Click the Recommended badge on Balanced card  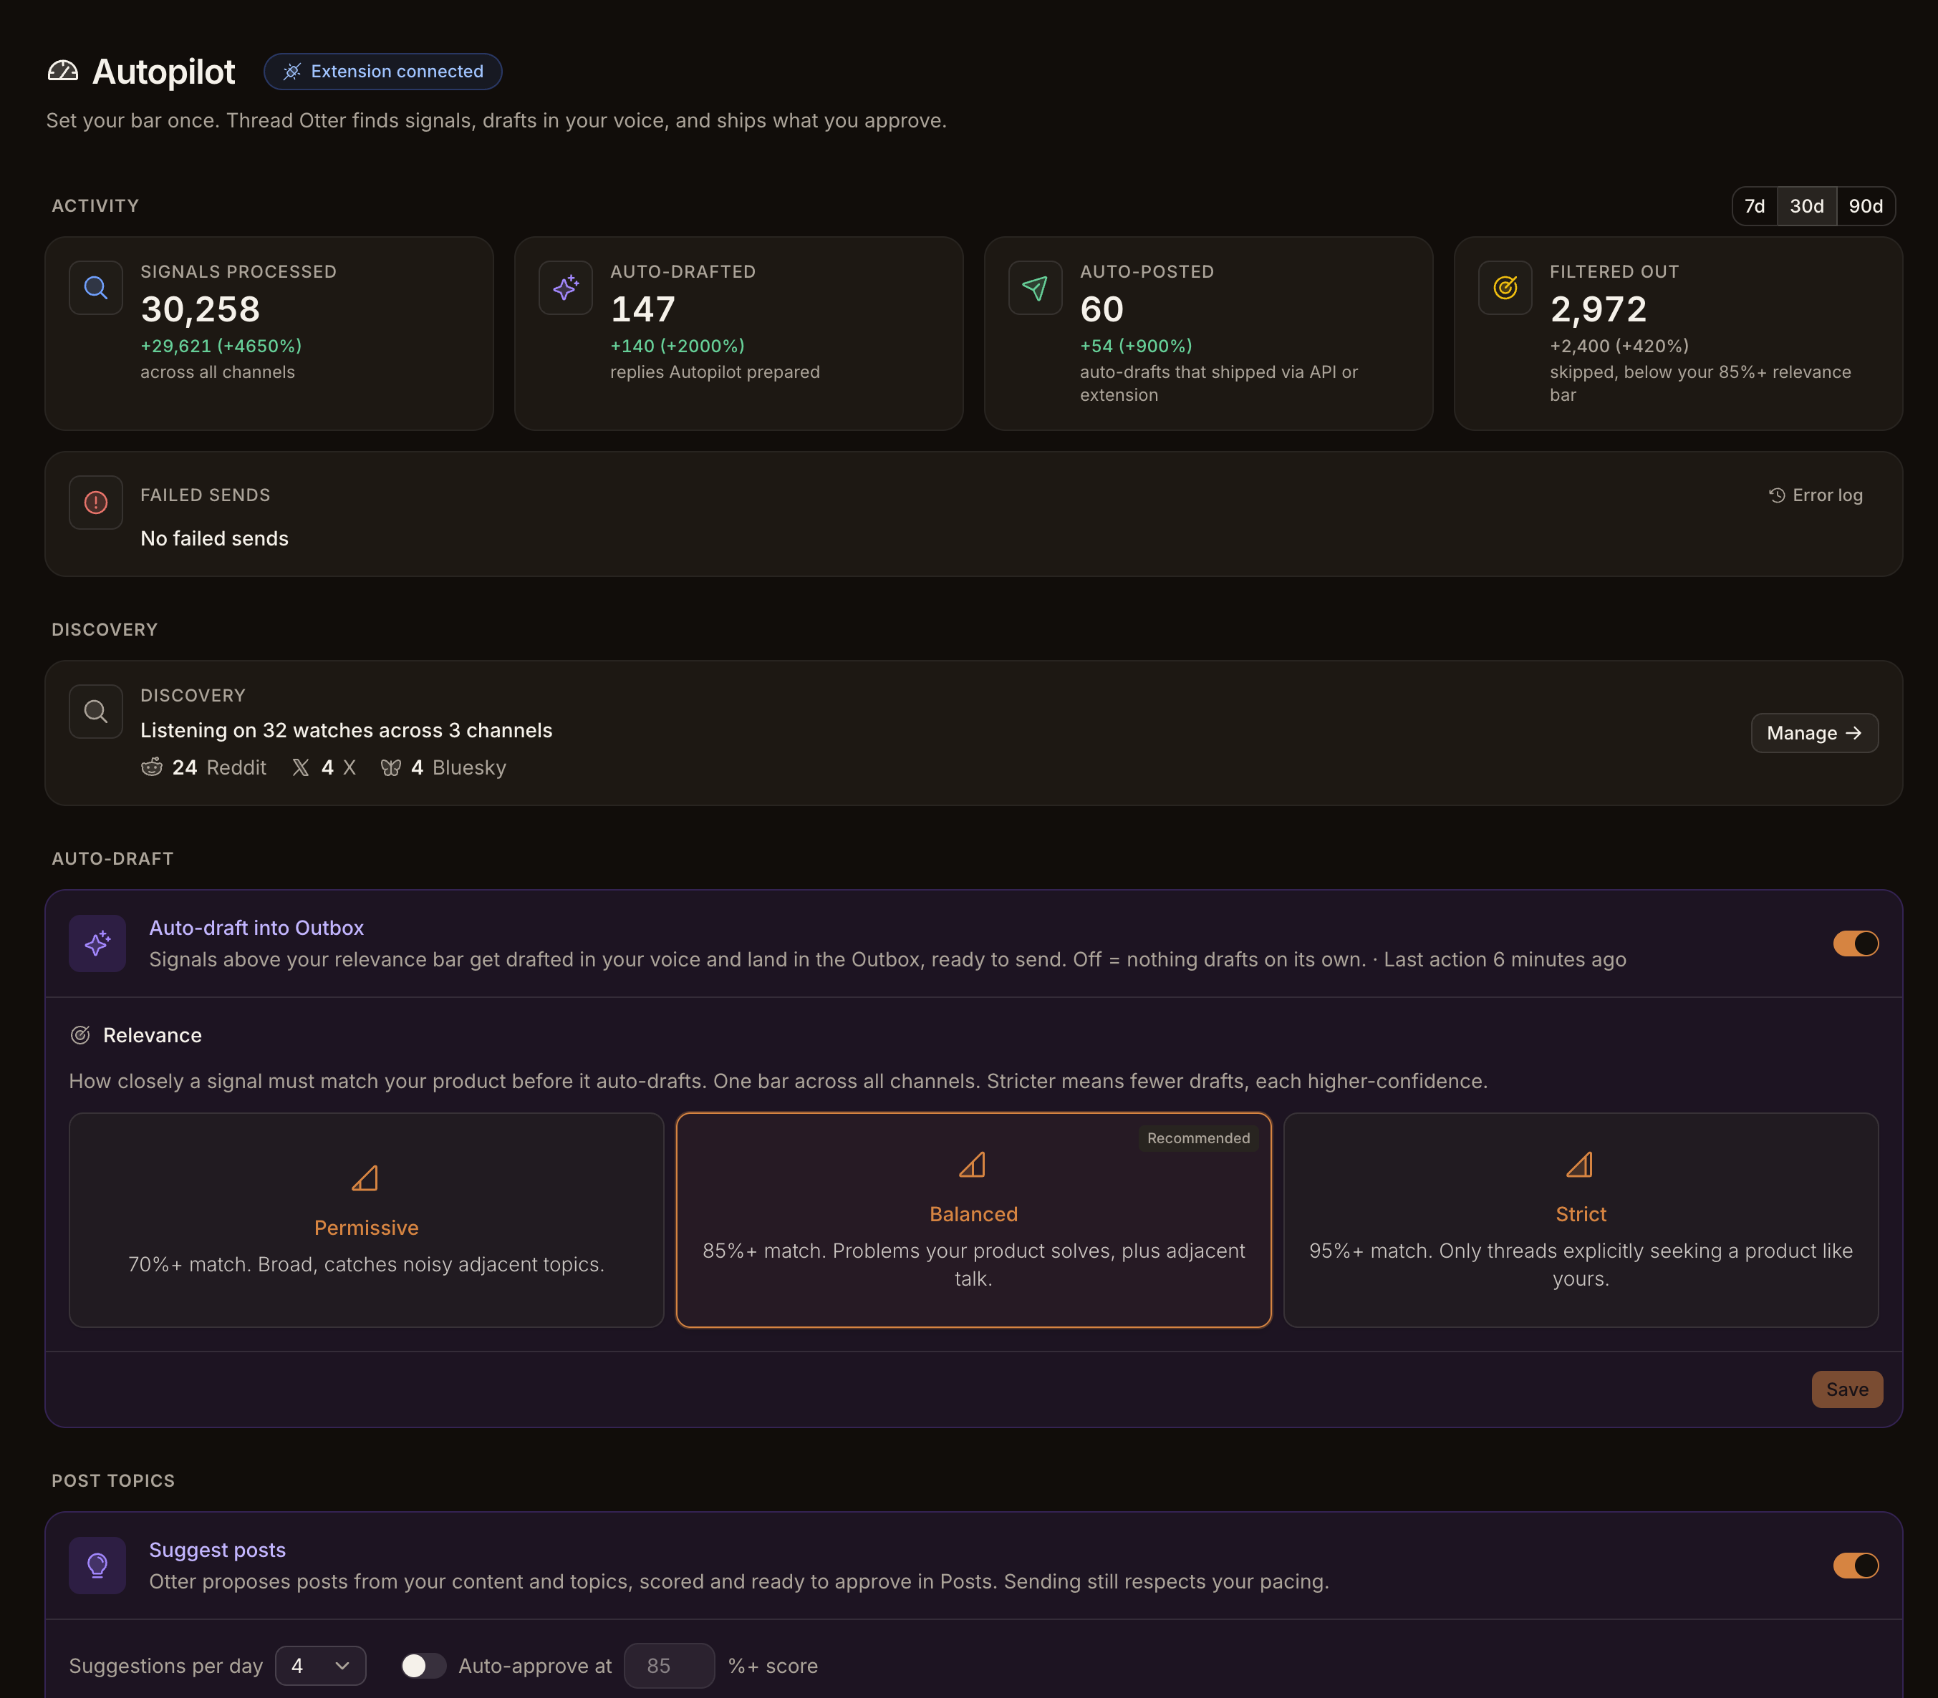click(x=1198, y=1138)
